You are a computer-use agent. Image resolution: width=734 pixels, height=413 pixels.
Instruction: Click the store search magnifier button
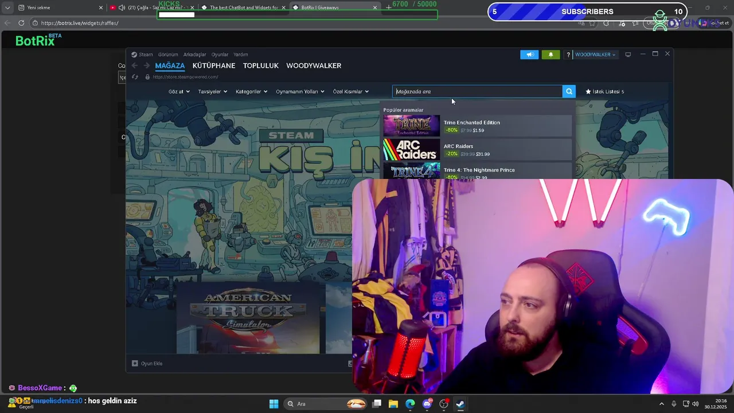(x=569, y=91)
